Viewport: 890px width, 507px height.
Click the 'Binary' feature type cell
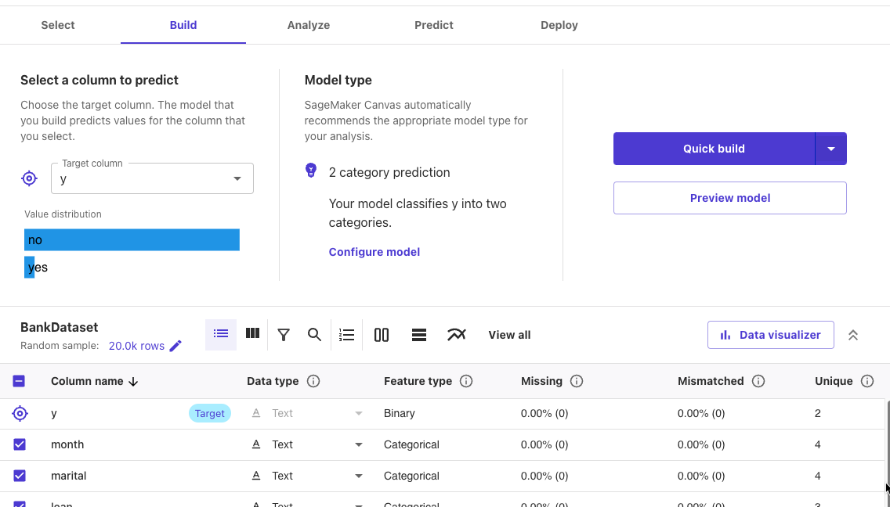pyautogui.click(x=400, y=413)
